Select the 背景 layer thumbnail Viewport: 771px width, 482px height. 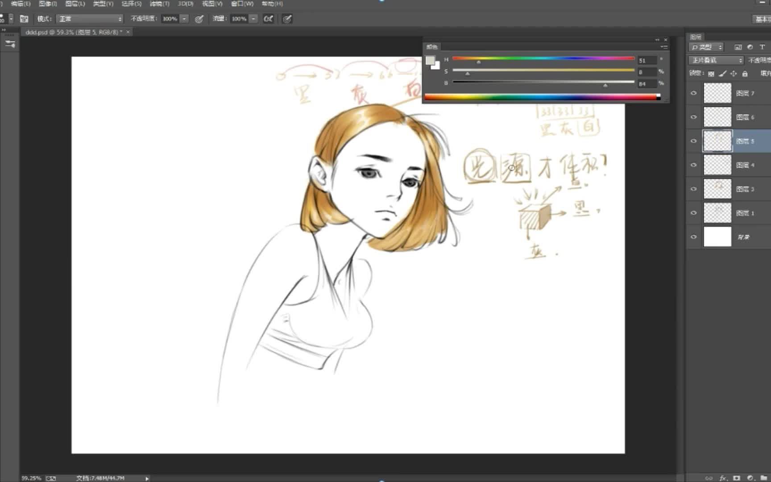pos(717,237)
